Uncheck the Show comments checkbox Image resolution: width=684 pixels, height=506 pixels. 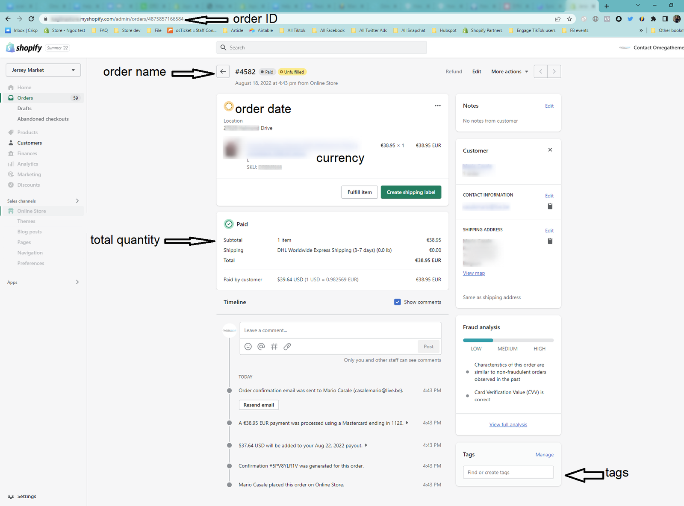point(398,302)
